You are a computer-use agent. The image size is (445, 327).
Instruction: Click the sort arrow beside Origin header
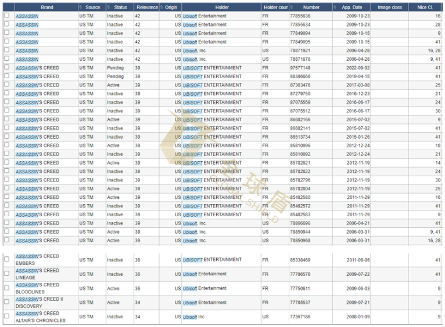tap(162, 8)
